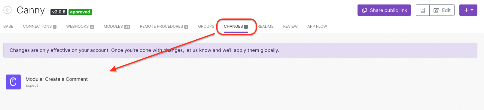Click the v2.0.8 version badge
484x110 pixels.
[x=59, y=12]
